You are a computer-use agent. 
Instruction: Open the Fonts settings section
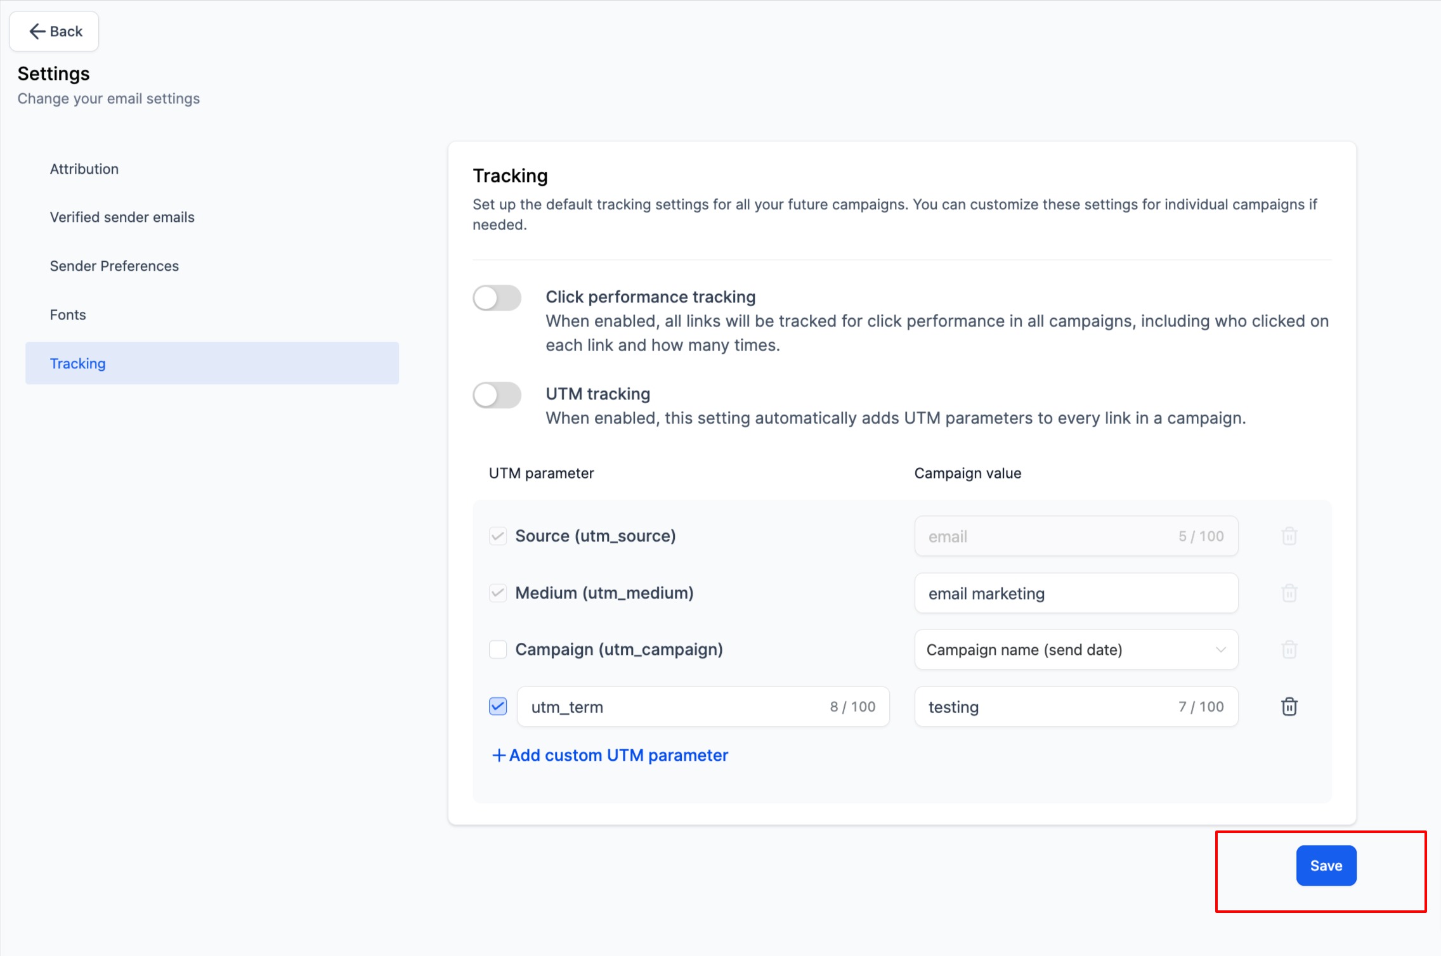pos(68,314)
